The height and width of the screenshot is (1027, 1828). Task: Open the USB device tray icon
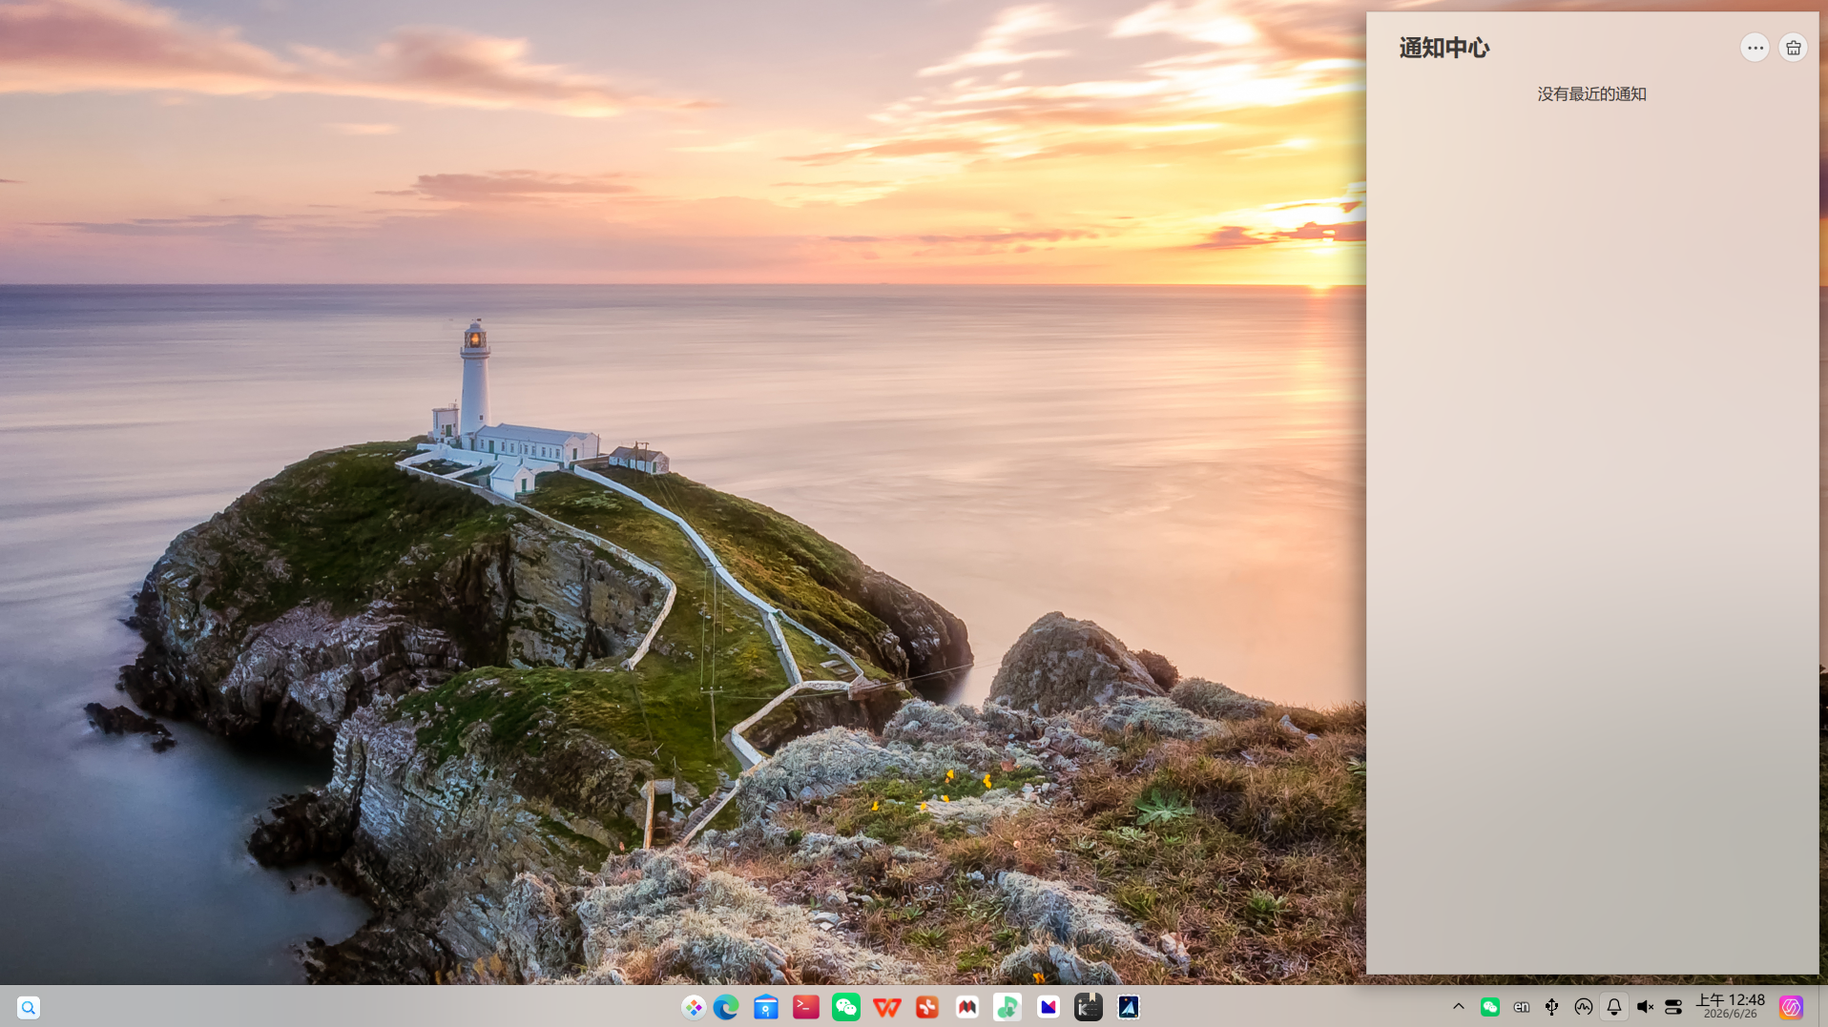pyautogui.click(x=1552, y=1007)
